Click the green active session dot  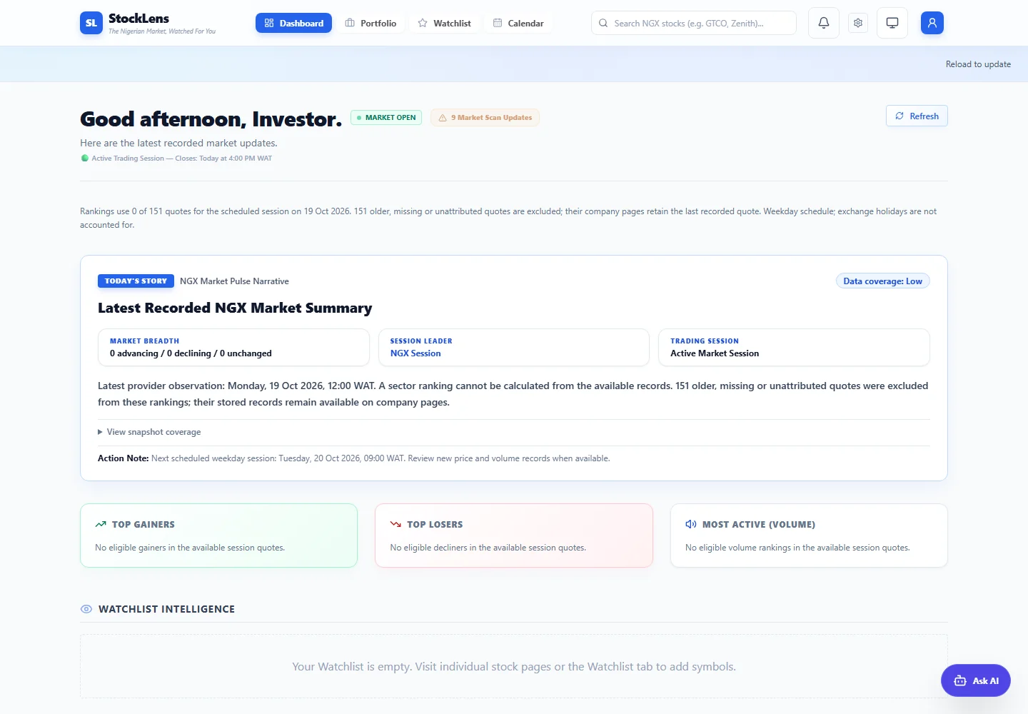pyautogui.click(x=85, y=159)
